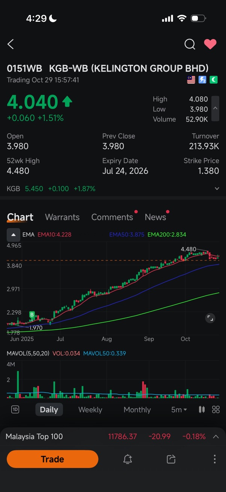Collapse the High/Low/Volume quote panel
The image size is (226, 492).
click(215, 108)
